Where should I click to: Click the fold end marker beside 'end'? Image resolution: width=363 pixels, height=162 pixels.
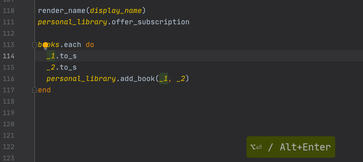[x=35, y=90]
